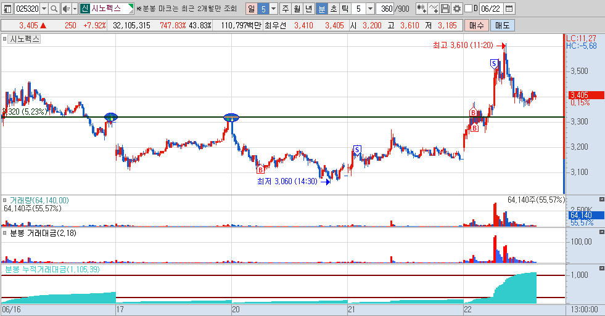Image resolution: width=605 pixels, height=316 pixels.
Task: Click the 13:00:00 time readout
Action: point(584,309)
